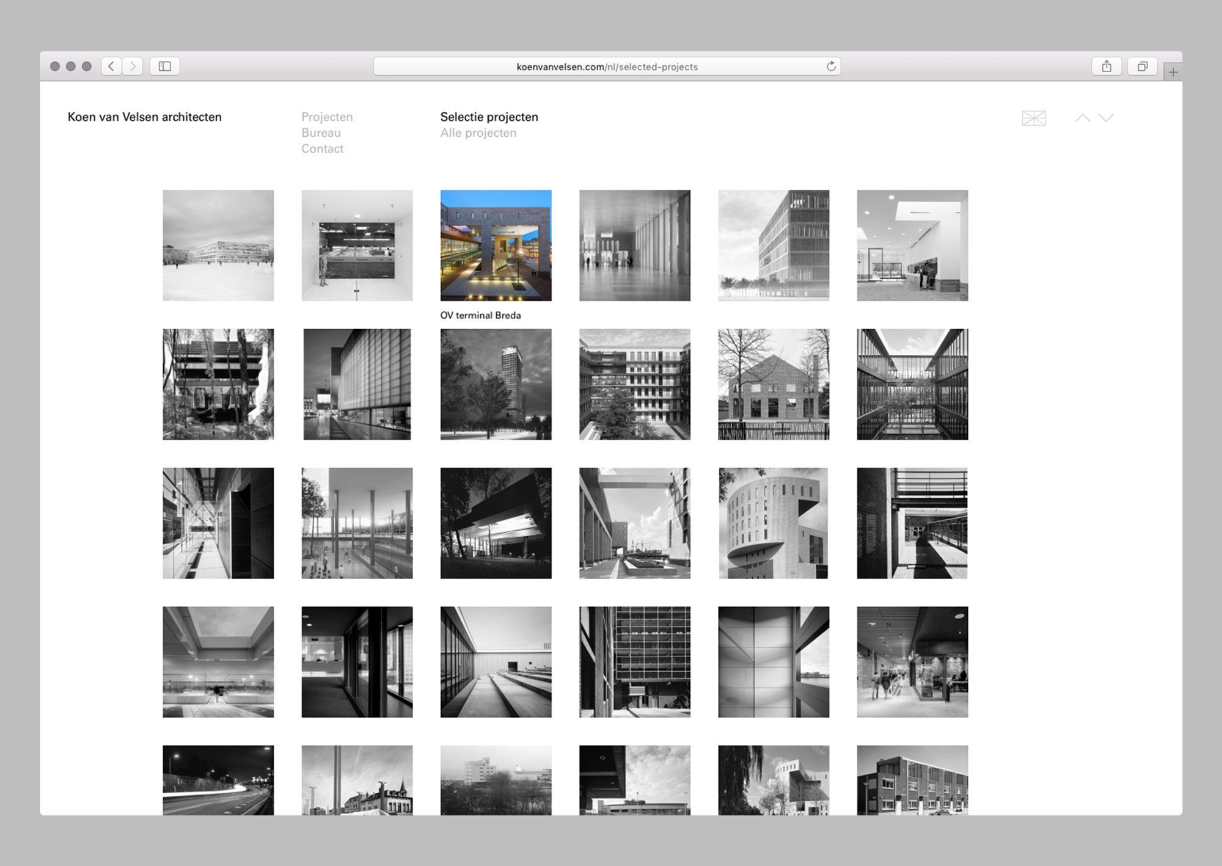Open the Safari share button
1222x866 pixels.
[1107, 66]
